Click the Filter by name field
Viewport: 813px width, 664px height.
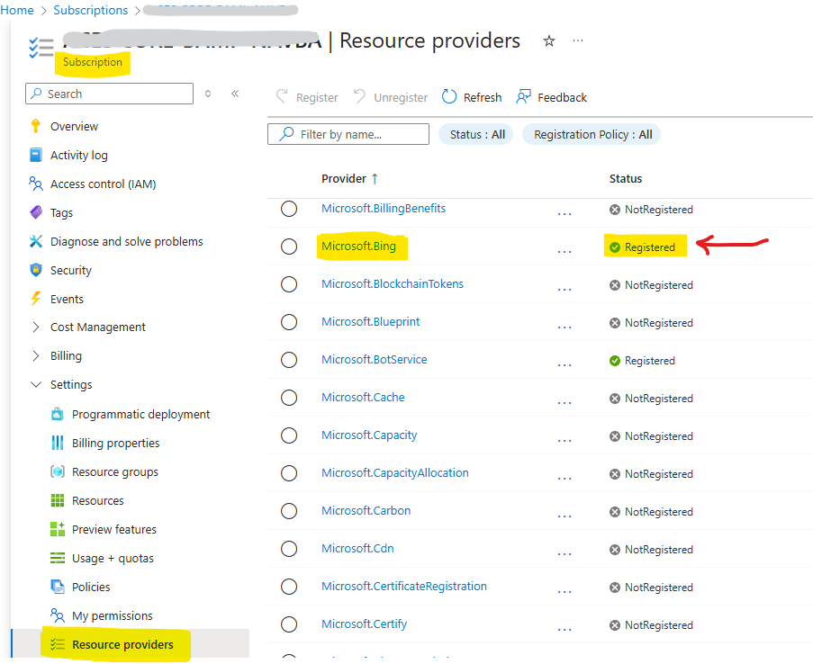(348, 134)
